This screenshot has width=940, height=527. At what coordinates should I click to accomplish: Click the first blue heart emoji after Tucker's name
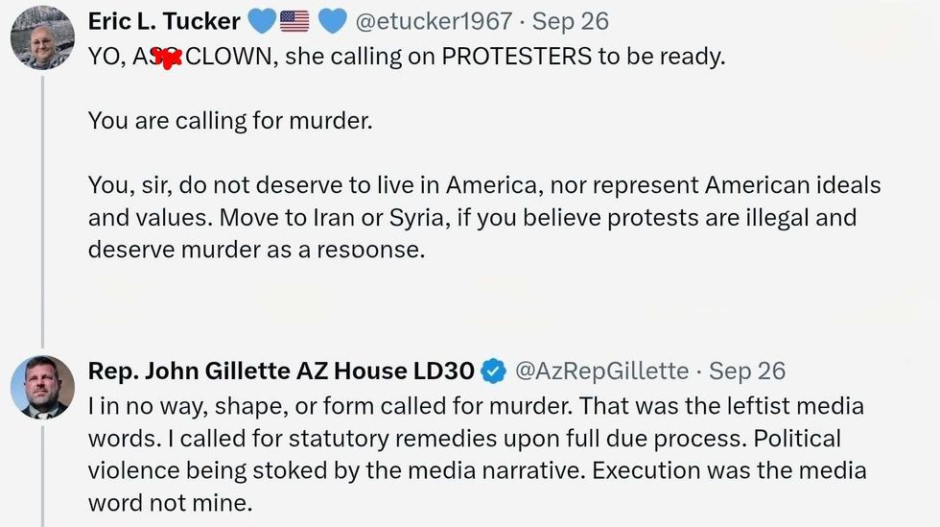(262, 20)
